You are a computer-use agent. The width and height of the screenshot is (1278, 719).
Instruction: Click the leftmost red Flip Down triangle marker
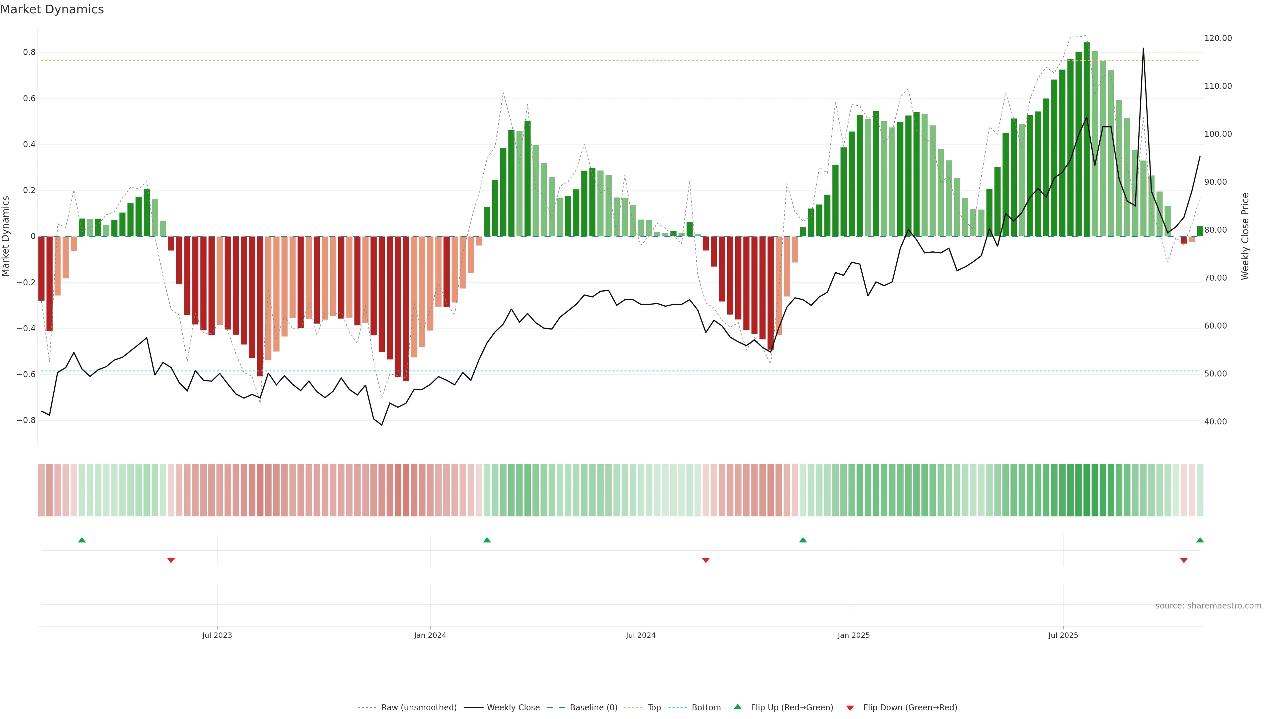click(x=171, y=560)
